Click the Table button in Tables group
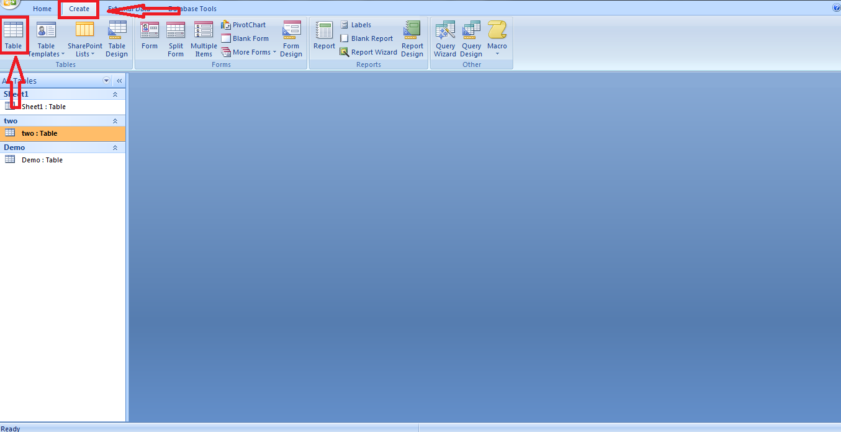Image resolution: width=841 pixels, height=432 pixels. click(x=13, y=36)
